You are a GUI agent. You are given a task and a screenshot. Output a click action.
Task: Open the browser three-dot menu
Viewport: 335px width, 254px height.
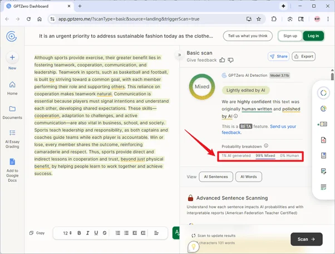point(328,19)
